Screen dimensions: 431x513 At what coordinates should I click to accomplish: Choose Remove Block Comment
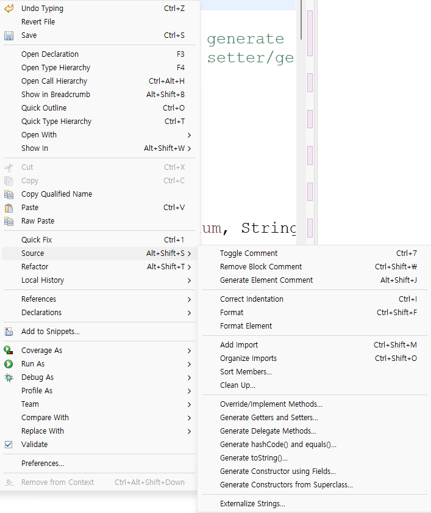point(315,267)
